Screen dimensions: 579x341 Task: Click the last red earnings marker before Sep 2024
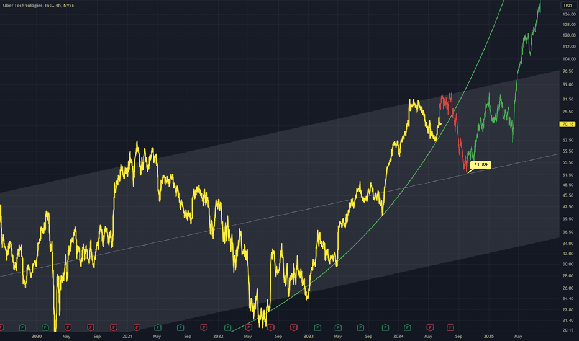(x=450, y=327)
